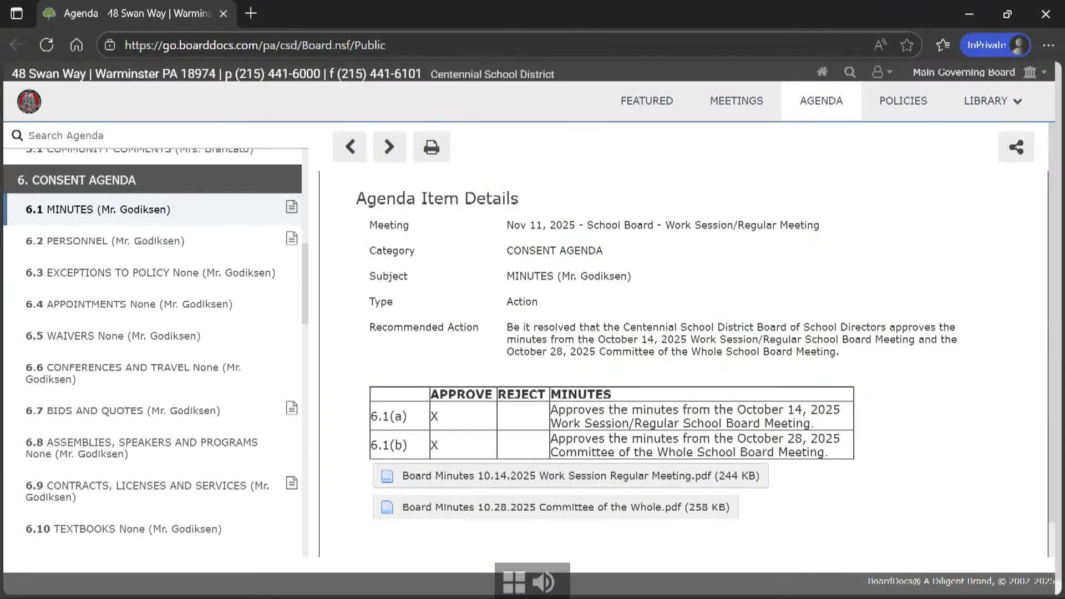Screen dimensions: 1065x599
Task: Click the Search Agenda field
Action: [x=155, y=135]
